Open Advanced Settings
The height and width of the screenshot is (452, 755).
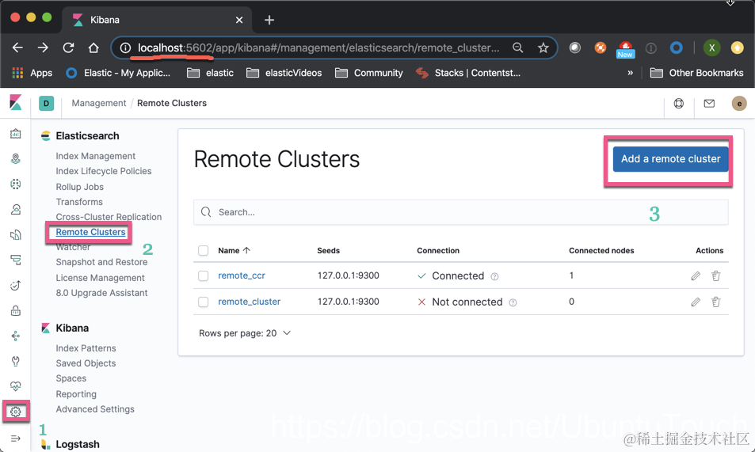click(x=95, y=409)
